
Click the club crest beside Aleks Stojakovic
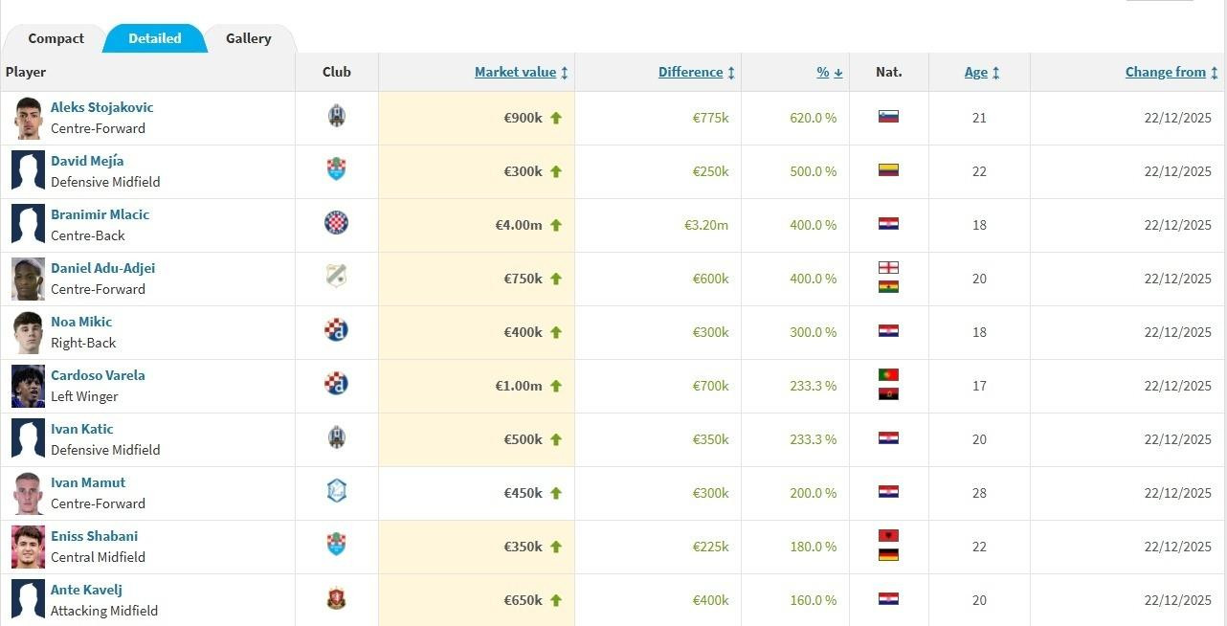click(336, 117)
